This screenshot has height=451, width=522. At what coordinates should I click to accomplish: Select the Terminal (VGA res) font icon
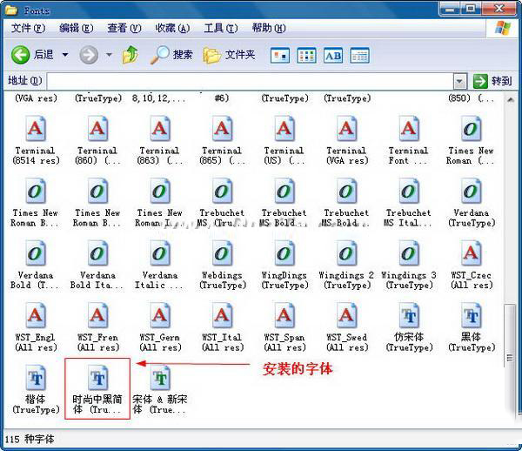coord(346,128)
